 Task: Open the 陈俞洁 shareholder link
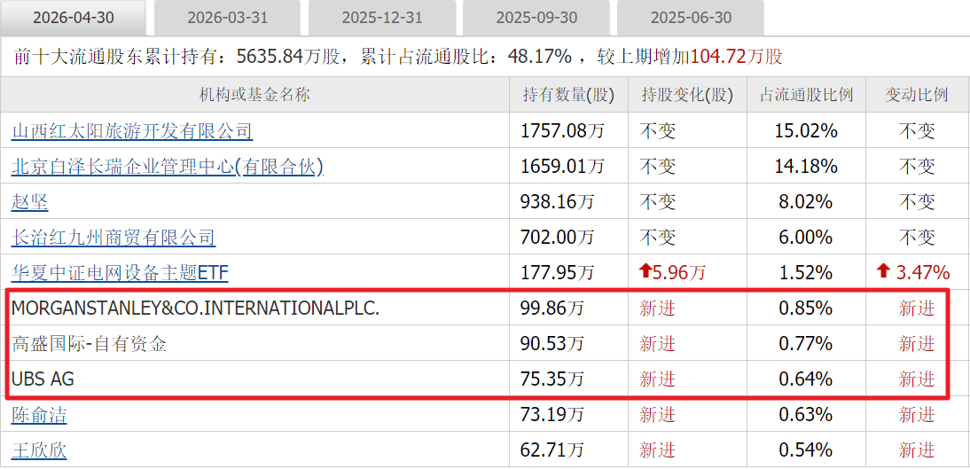(x=39, y=414)
